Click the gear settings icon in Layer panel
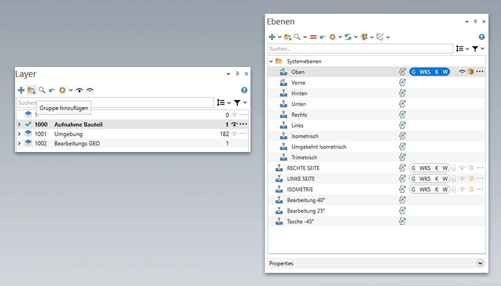This screenshot has width=501, height=286. [62, 90]
